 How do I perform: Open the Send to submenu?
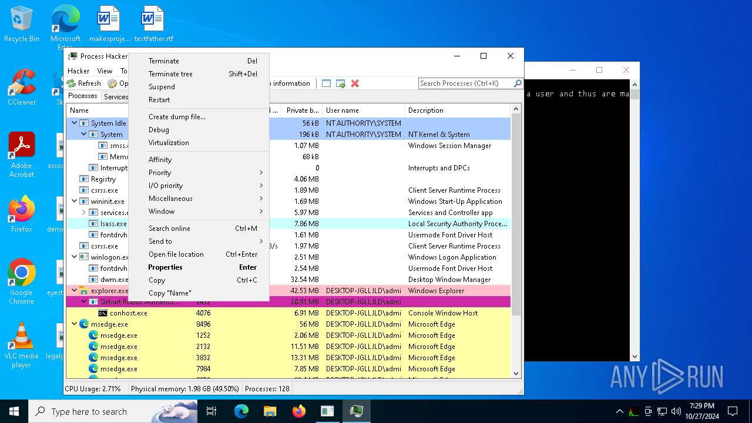point(199,241)
